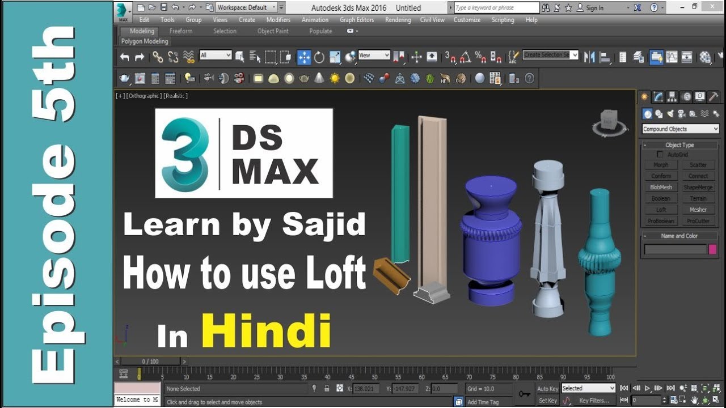Toggle the Angle Snap button
This screenshot has width=726, height=408.
466,57
